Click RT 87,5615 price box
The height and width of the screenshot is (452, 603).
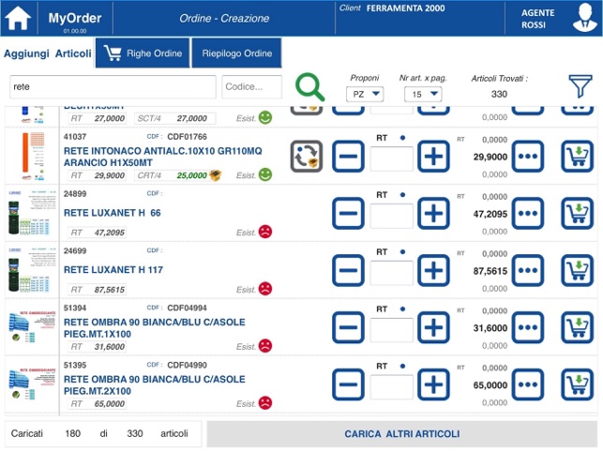click(98, 289)
